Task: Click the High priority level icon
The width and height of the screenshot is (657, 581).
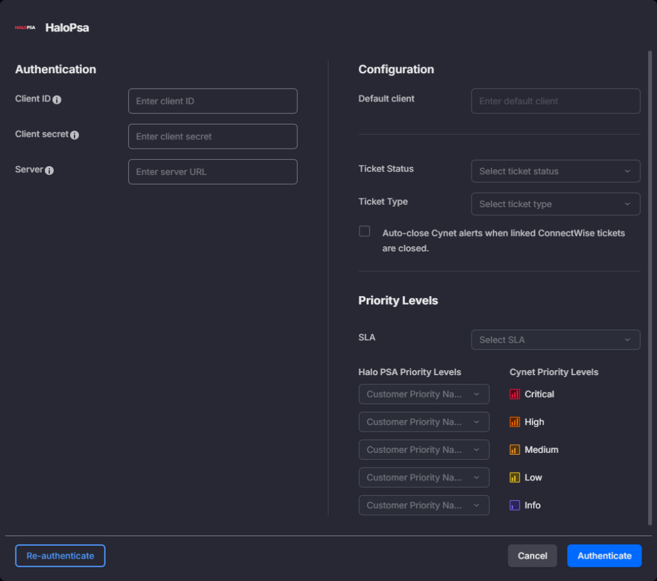Action: [x=515, y=422]
